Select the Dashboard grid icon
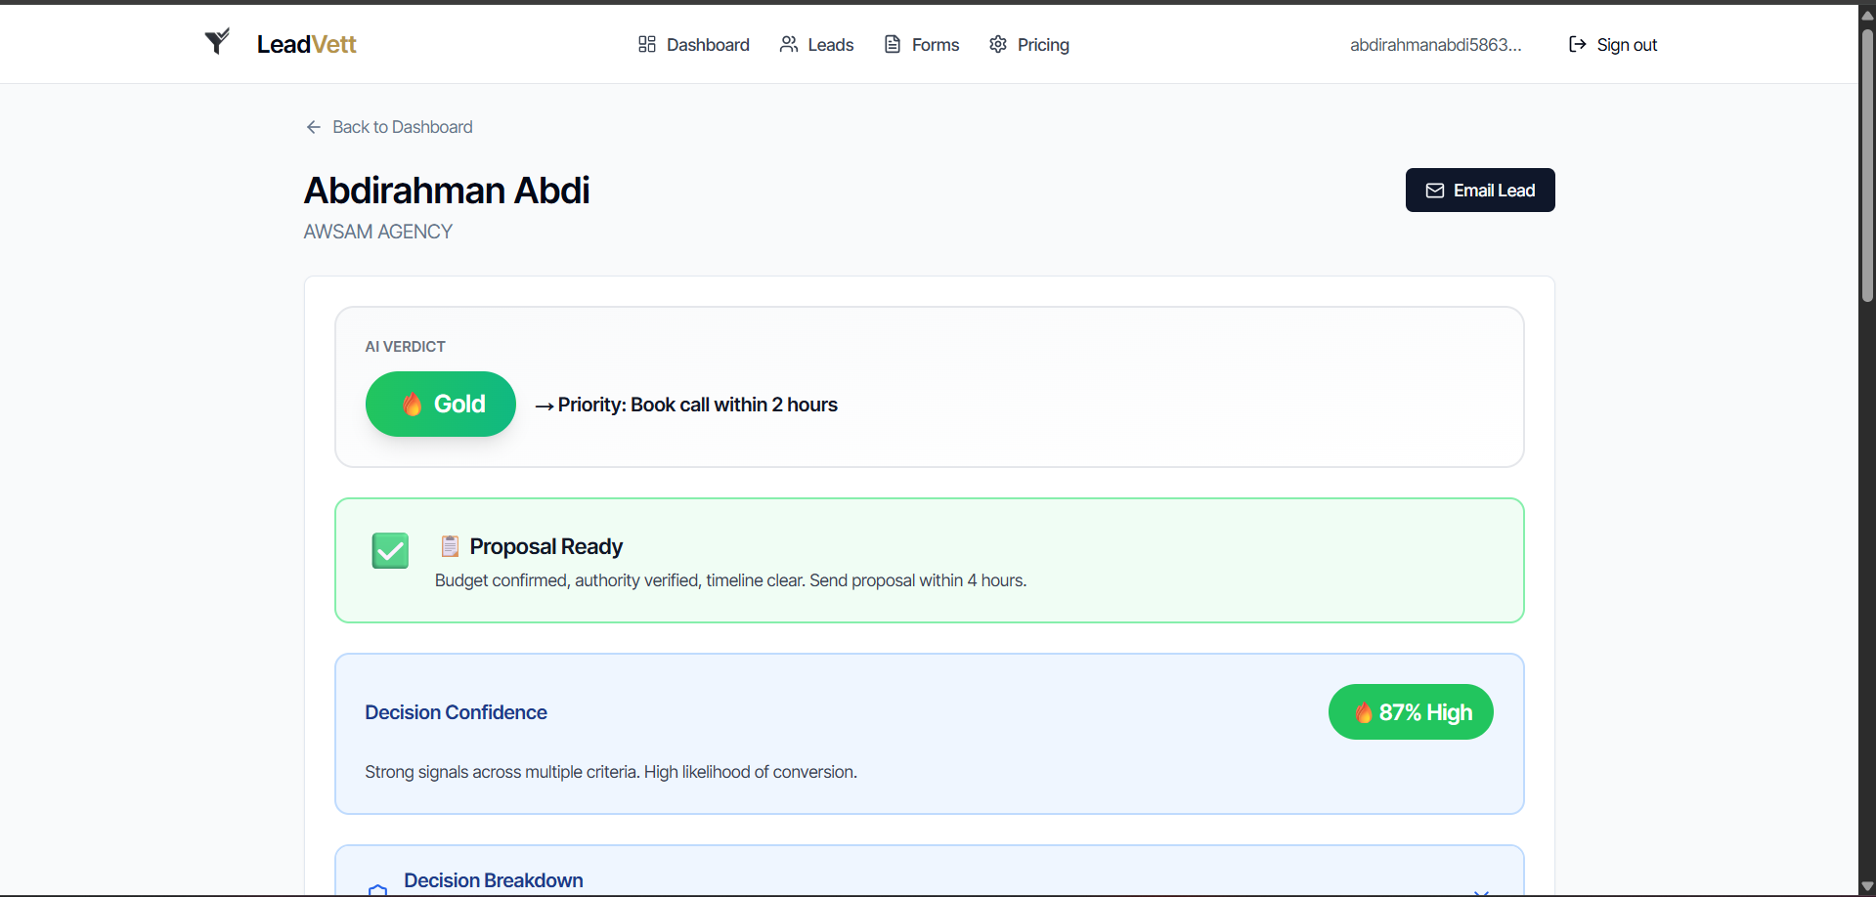This screenshot has width=1876, height=897. (645, 44)
